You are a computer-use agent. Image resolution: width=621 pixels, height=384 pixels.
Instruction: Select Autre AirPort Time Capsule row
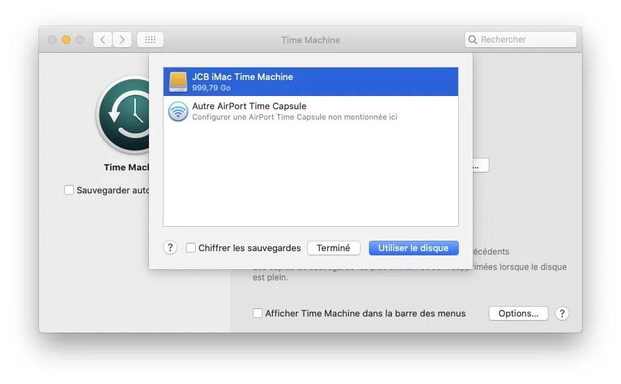pos(310,111)
